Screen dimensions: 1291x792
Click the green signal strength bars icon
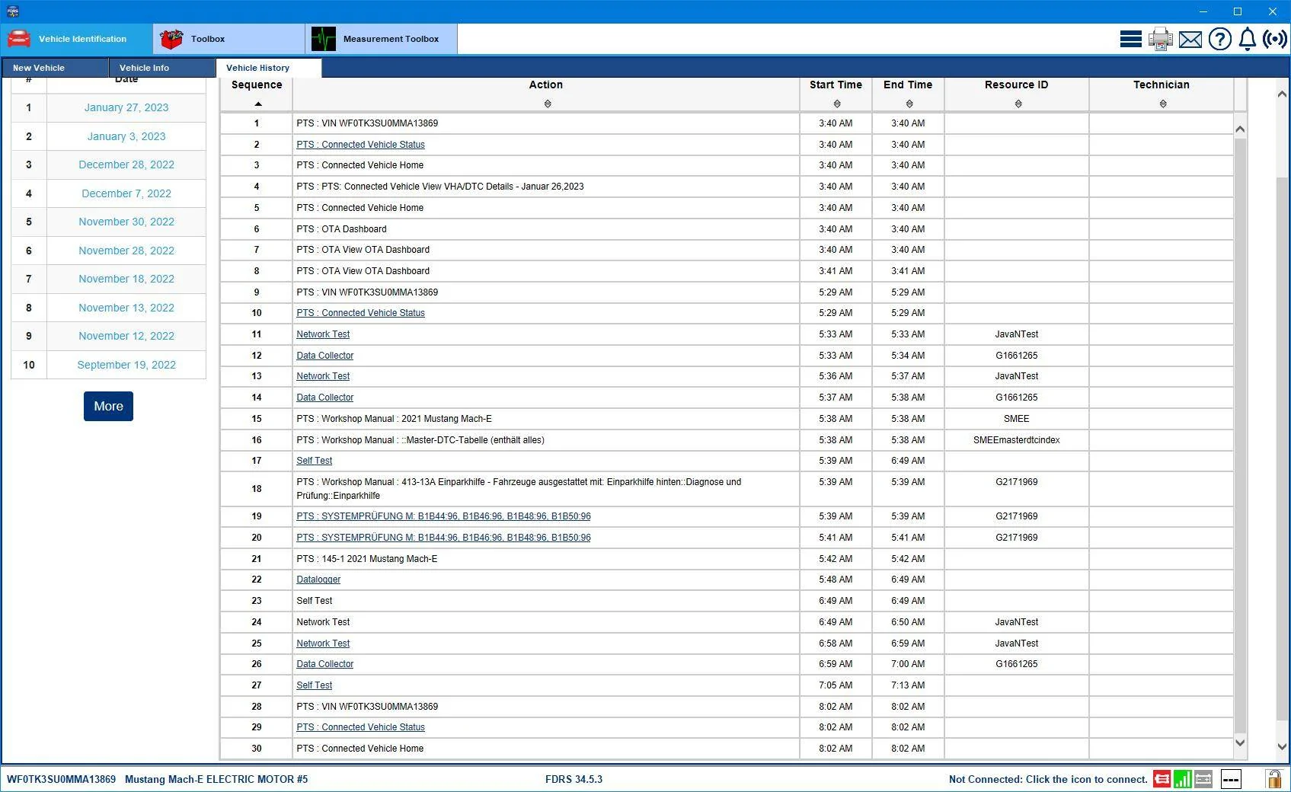[1182, 779]
